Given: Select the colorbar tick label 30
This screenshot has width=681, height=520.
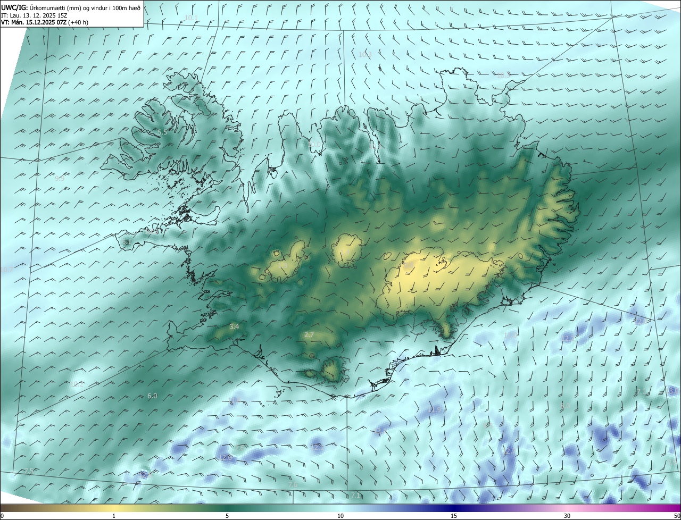Looking at the screenshot, I should coord(567,516).
